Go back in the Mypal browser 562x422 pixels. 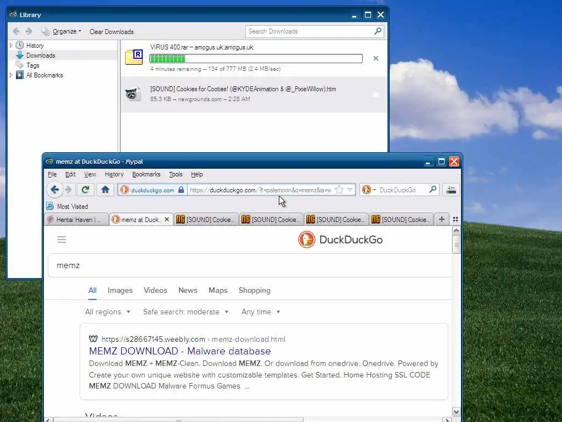(55, 190)
